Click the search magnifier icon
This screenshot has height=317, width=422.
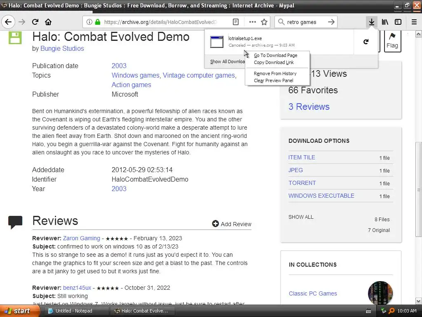(281, 22)
